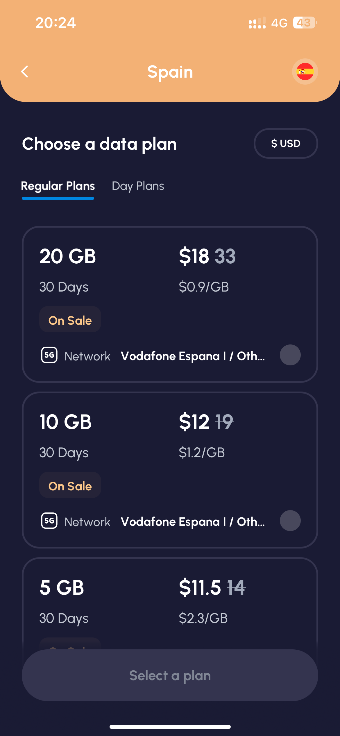The image size is (340, 736).
Task: Tap the $18 price on 20 GB plan
Action: 194,256
